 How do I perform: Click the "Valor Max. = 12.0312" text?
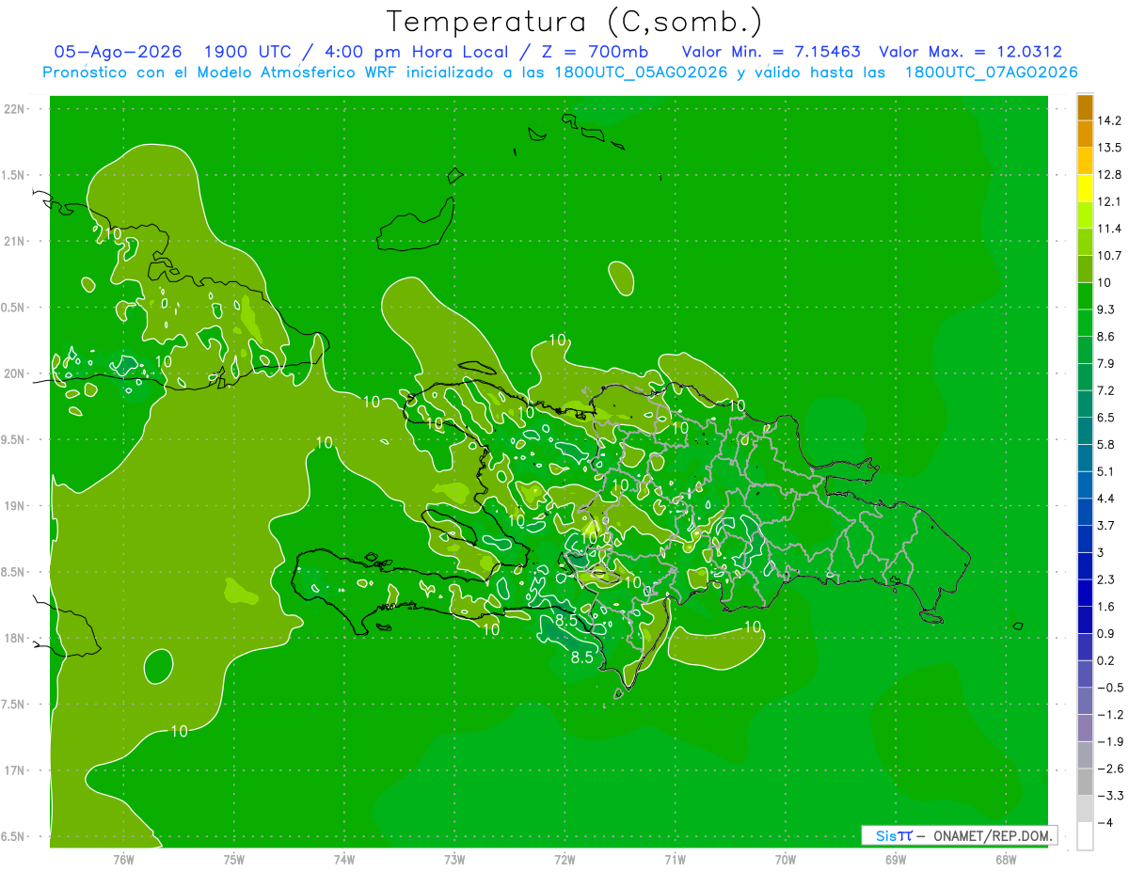coord(971,52)
